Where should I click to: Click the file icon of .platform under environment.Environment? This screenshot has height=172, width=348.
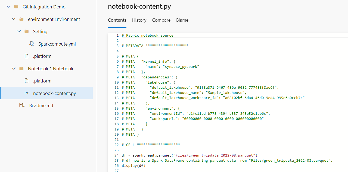point(27,56)
